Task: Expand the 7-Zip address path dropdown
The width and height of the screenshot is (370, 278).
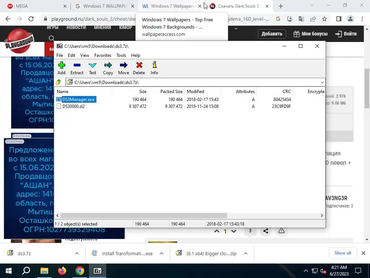Action: (322, 82)
